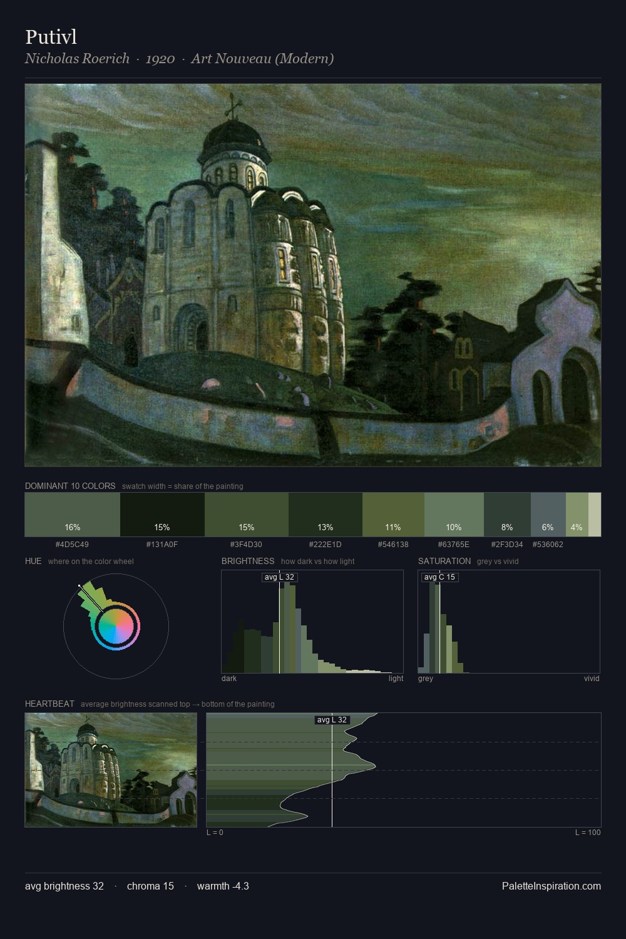Screen dimensions: 626x939
Task: Click the hex code '#3F4D30'
Action: (246, 545)
